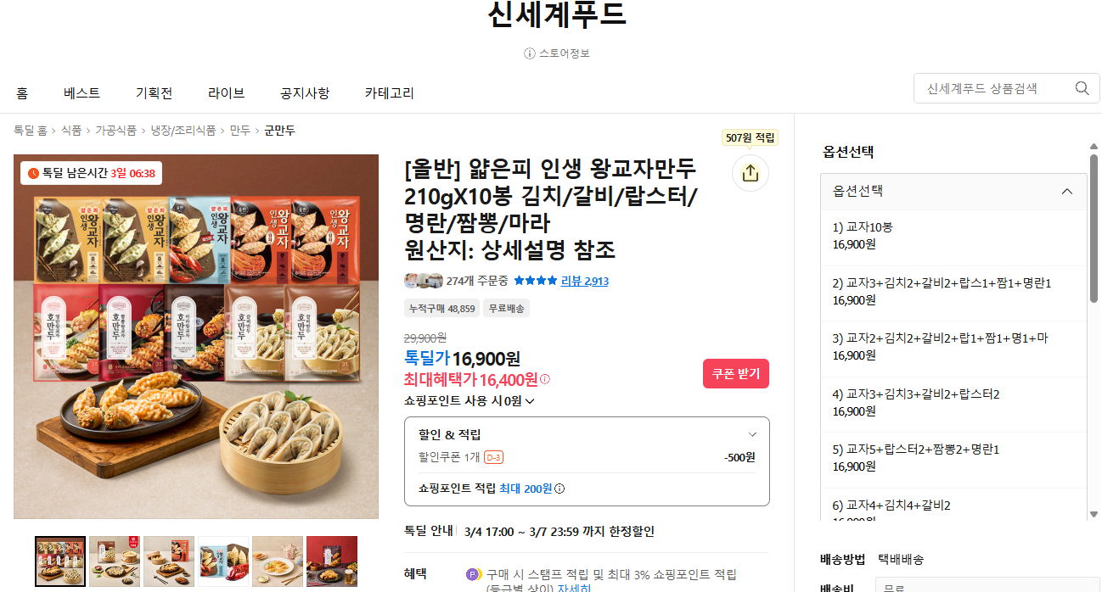
Task: Click the clock icon on deal timer
Action: (x=34, y=173)
